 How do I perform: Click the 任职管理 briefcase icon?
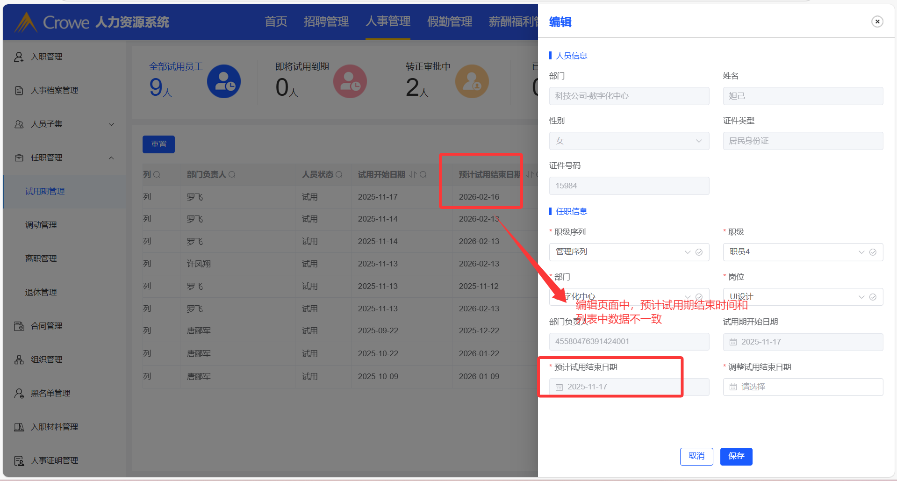[x=19, y=158]
